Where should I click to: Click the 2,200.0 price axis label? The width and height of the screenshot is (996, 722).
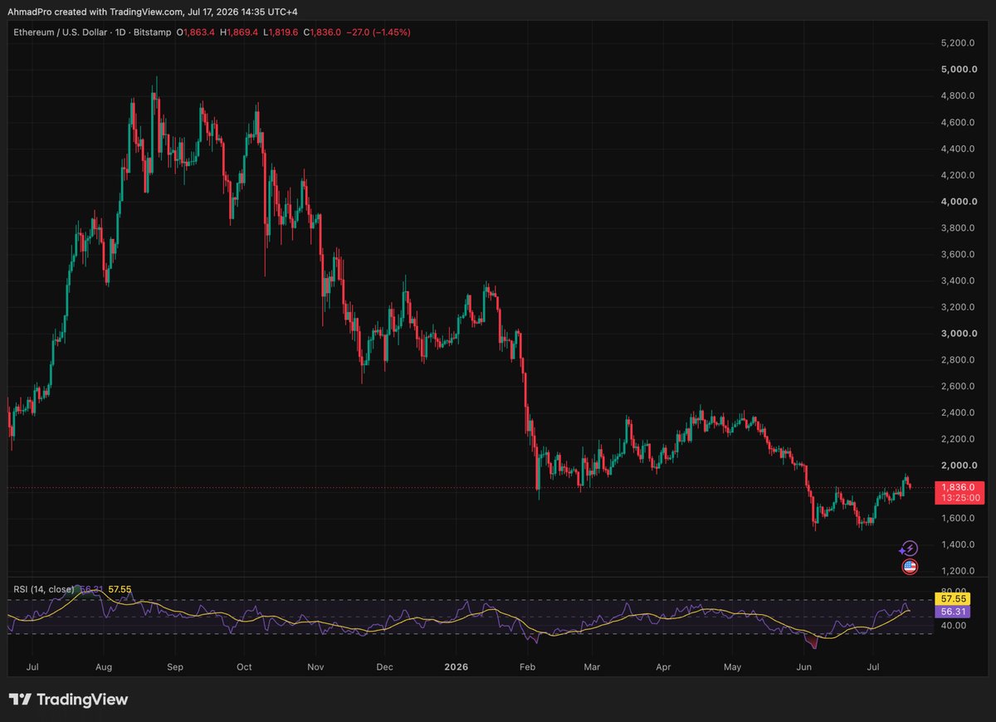tap(956, 439)
